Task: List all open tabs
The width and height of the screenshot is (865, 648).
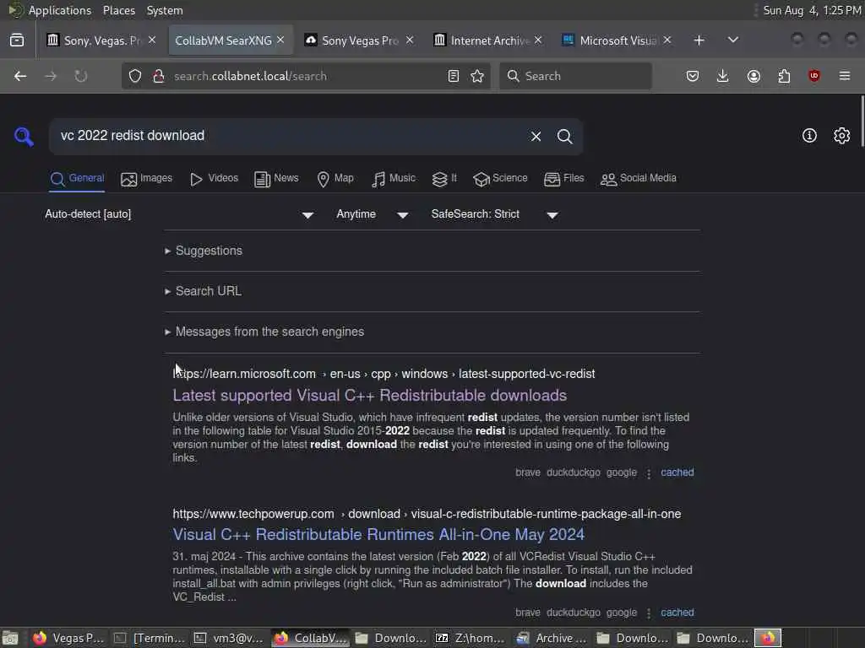Action: (x=733, y=40)
